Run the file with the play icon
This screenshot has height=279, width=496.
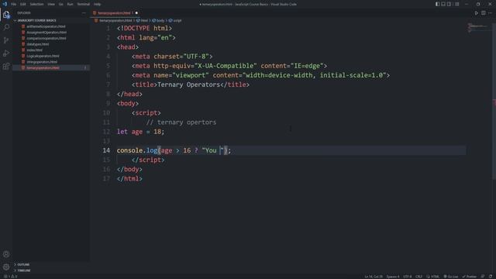[x=476, y=13]
